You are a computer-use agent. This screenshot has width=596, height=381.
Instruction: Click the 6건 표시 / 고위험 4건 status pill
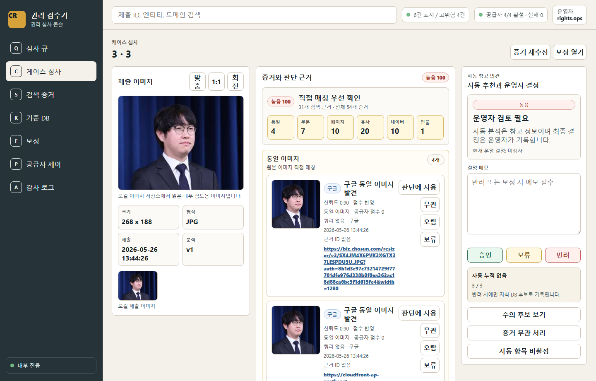pos(435,15)
